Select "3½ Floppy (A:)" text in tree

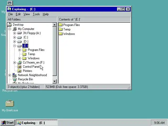point(32,33)
